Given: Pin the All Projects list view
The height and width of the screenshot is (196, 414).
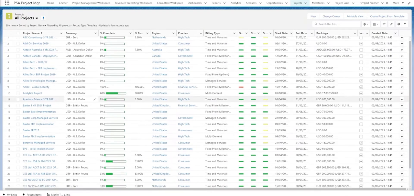Looking at the screenshot, I should click(x=43, y=18).
